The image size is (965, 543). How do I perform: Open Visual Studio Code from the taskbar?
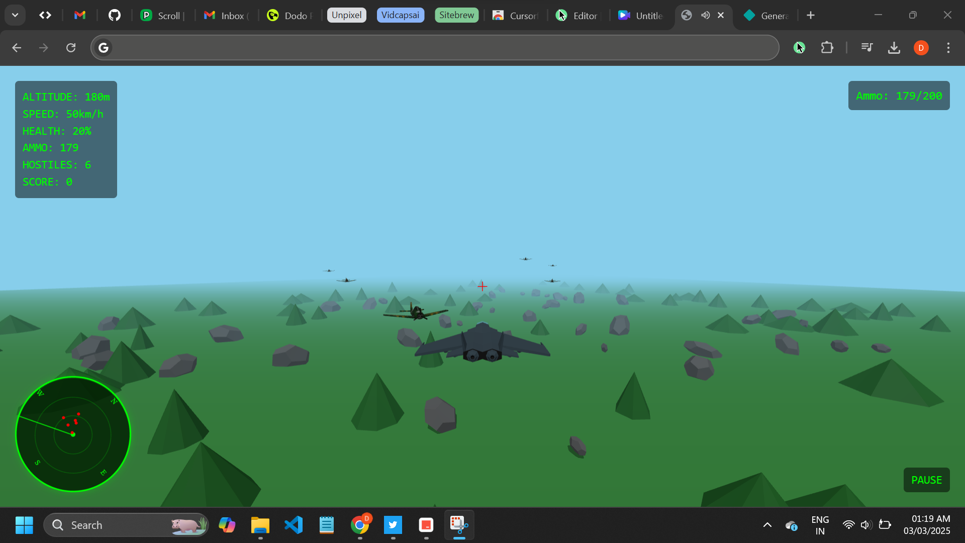(294, 525)
